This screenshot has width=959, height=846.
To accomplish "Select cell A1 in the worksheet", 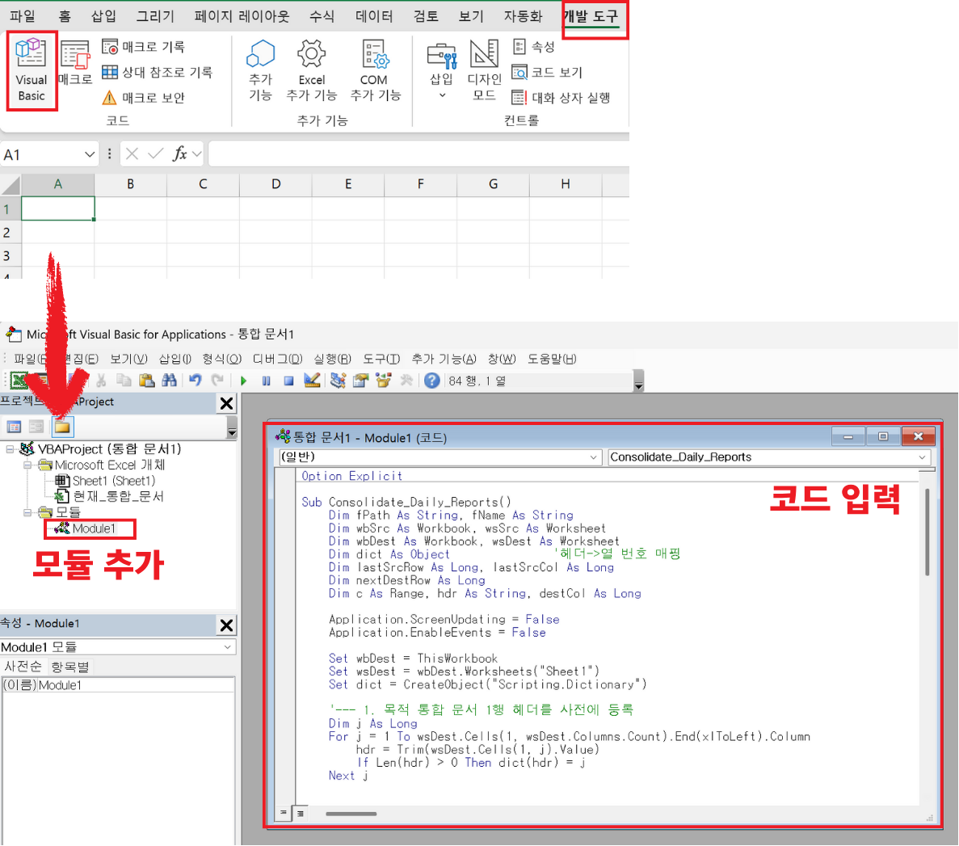I will [x=58, y=208].
